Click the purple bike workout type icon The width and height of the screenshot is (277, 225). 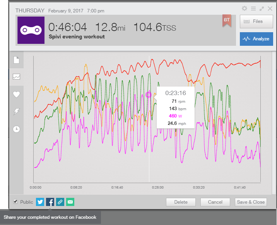coord(31,30)
